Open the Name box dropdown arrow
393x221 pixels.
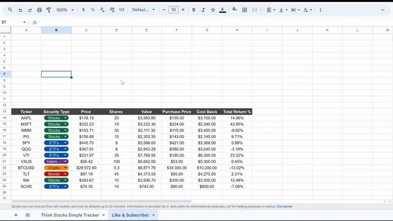(25, 22)
